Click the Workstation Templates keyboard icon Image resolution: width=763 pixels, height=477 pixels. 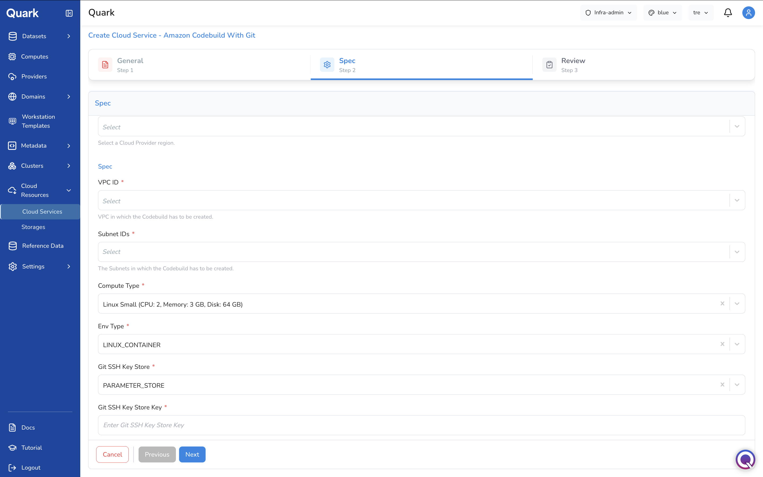click(12, 121)
